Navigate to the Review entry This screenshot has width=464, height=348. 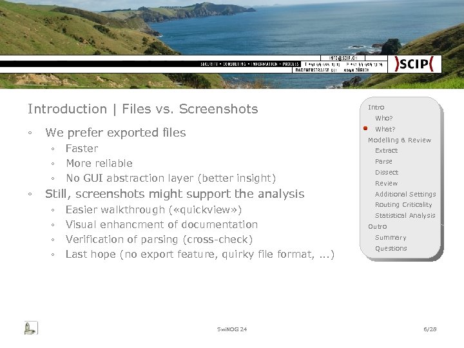tap(386, 184)
